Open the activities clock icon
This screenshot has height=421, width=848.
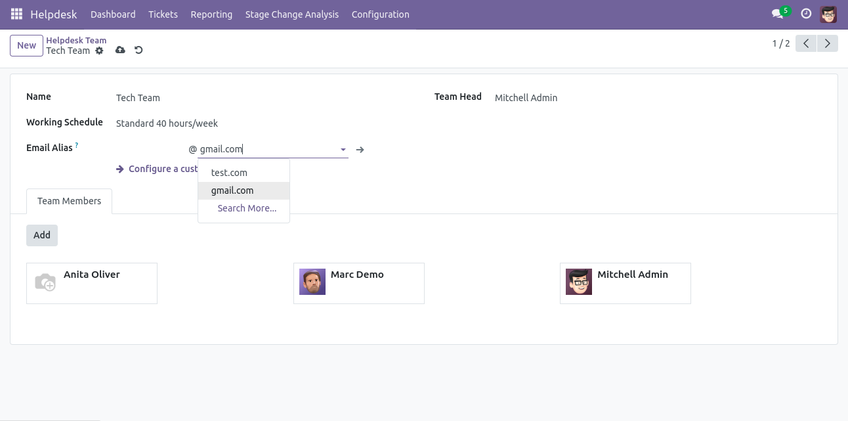coord(807,14)
